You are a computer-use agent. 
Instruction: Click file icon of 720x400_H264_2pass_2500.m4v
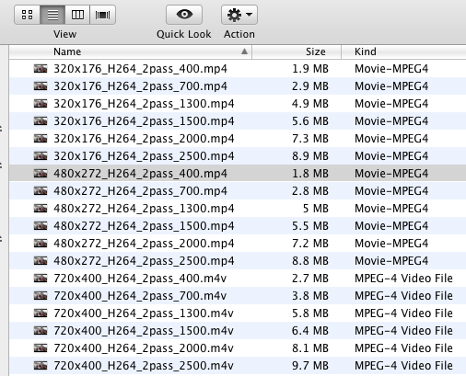41,365
